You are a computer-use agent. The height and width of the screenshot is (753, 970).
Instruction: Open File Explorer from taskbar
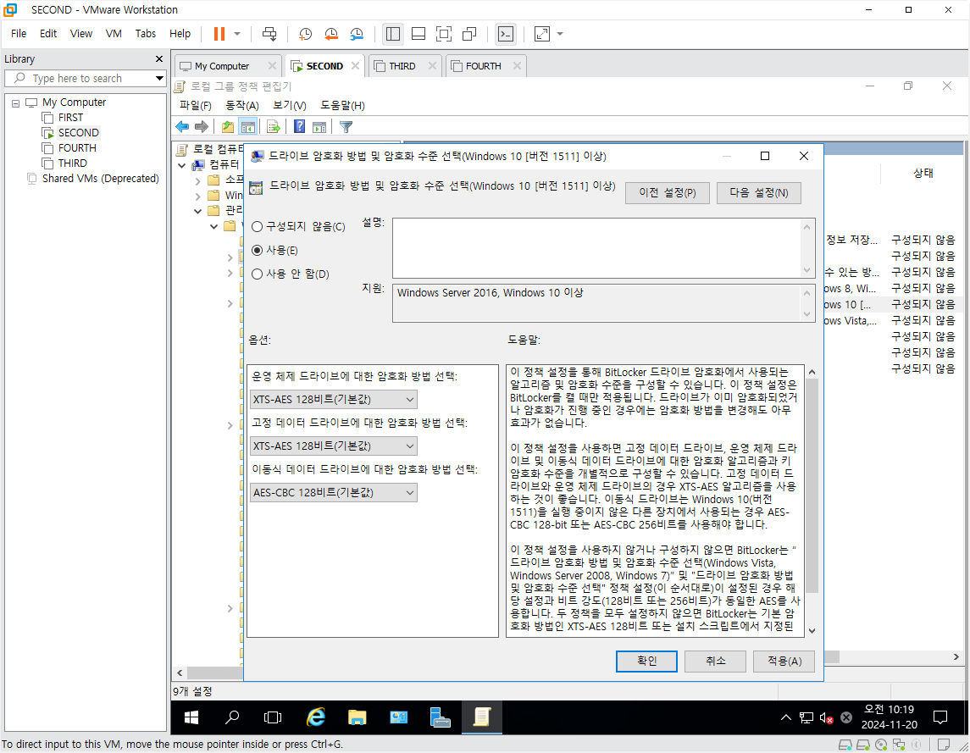[x=357, y=717]
